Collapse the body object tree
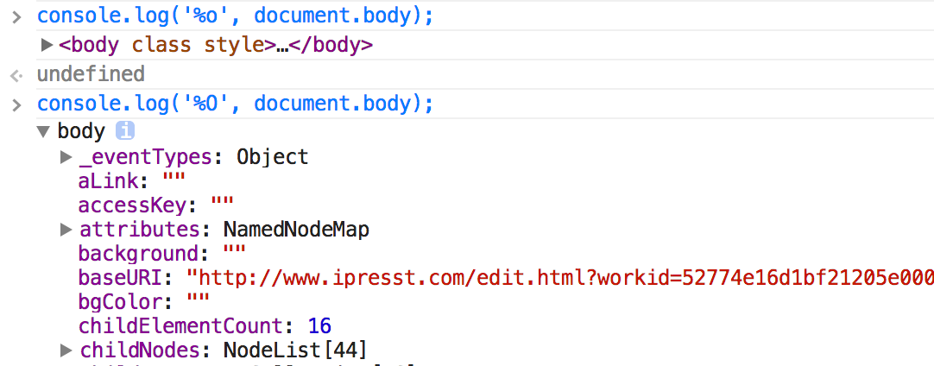The height and width of the screenshot is (366, 934). (42, 132)
